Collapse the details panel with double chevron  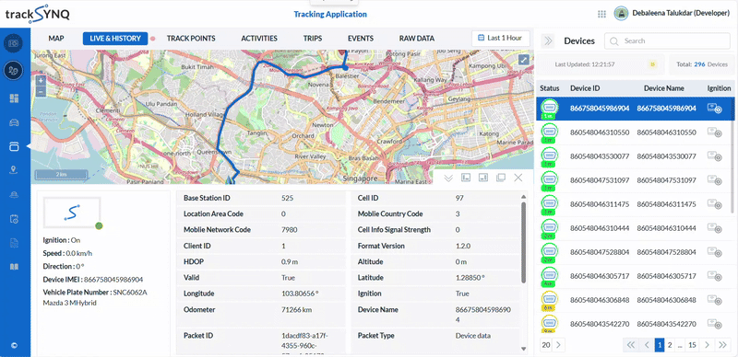click(x=448, y=178)
